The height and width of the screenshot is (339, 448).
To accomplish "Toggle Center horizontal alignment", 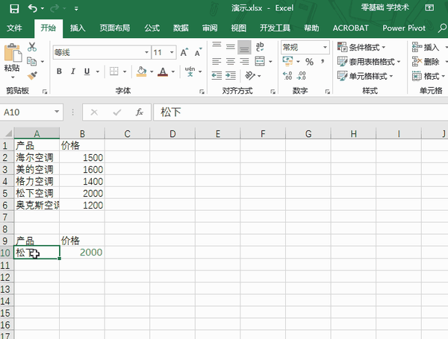I will coord(231,61).
